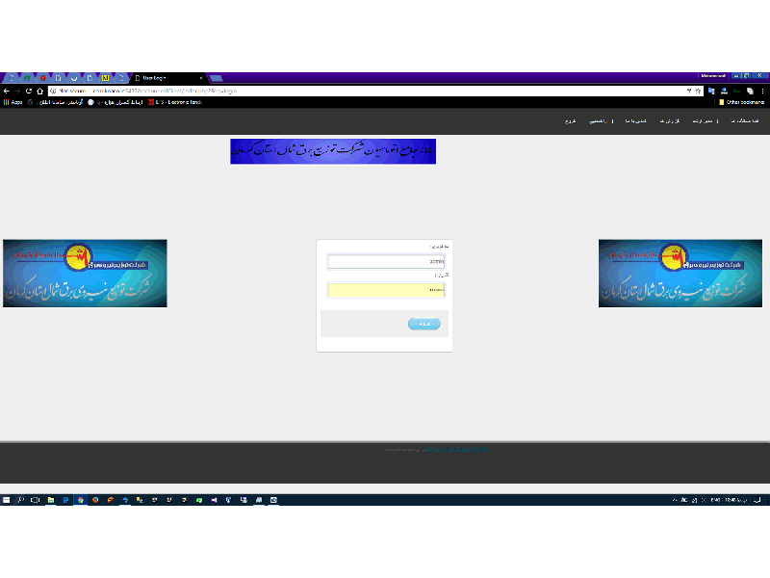Open the Windows Start menu
The width and height of the screenshot is (770, 578).
tap(6, 500)
